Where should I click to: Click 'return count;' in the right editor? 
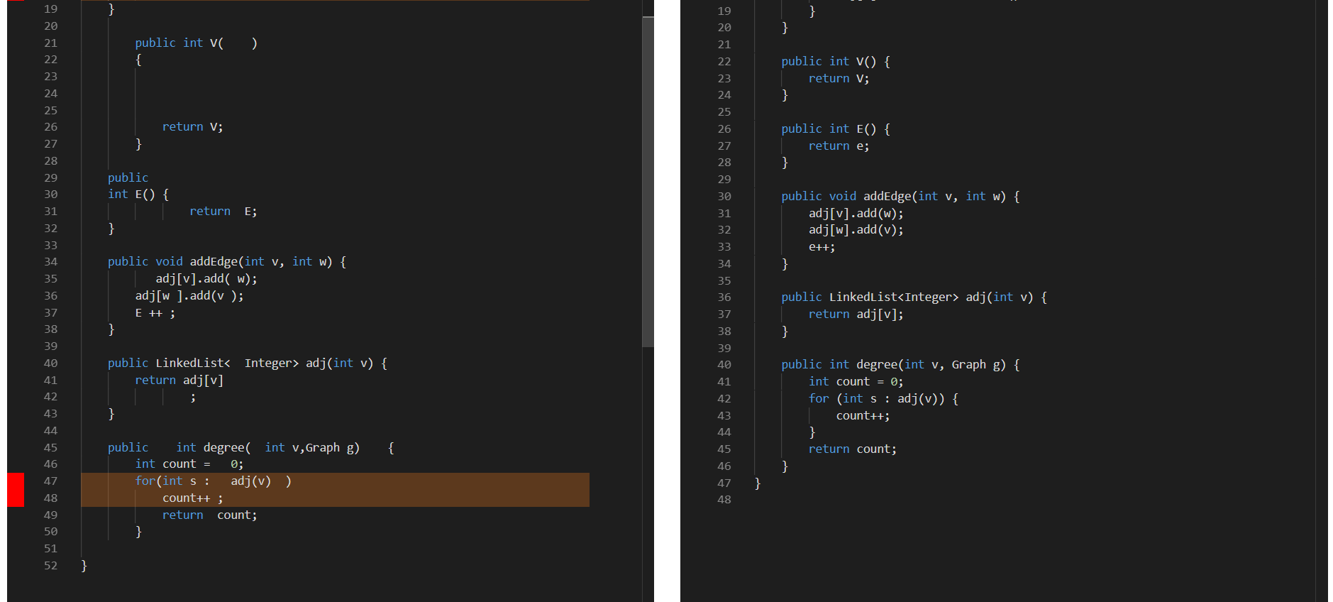click(x=852, y=449)
